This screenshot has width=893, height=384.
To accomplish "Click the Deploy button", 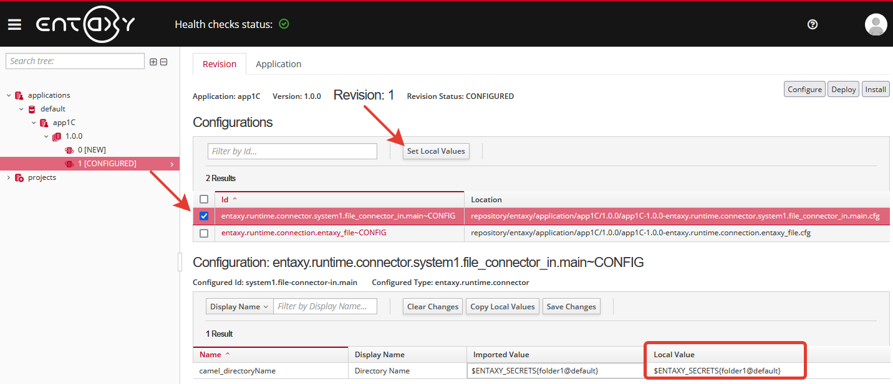I will [x=843, y=90].
